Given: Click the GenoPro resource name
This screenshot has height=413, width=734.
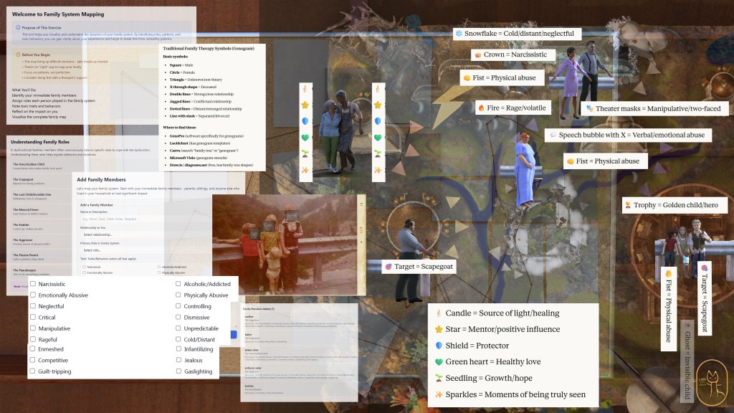Looking at the screenshot, I should pos(176,135).
